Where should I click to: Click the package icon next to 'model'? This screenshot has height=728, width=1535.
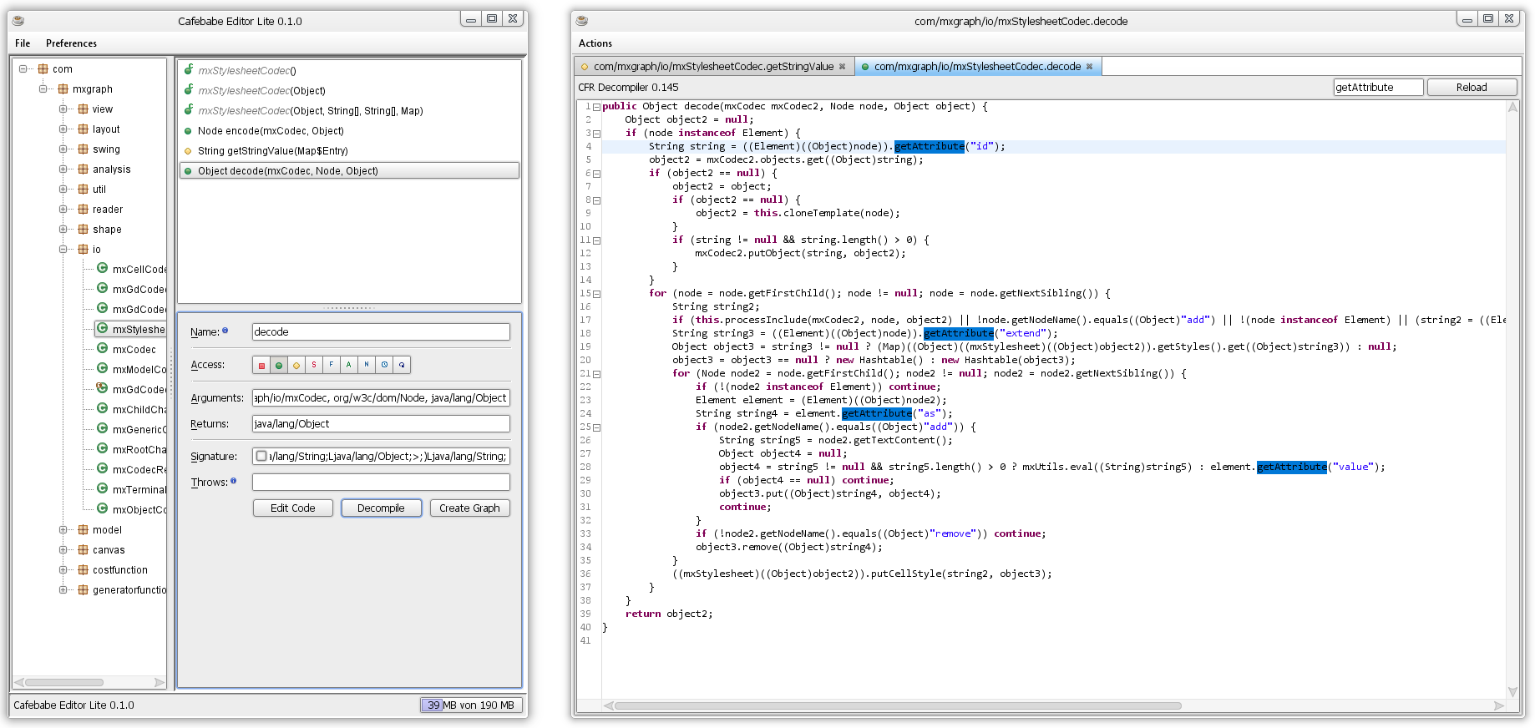[x=83, y=530]
